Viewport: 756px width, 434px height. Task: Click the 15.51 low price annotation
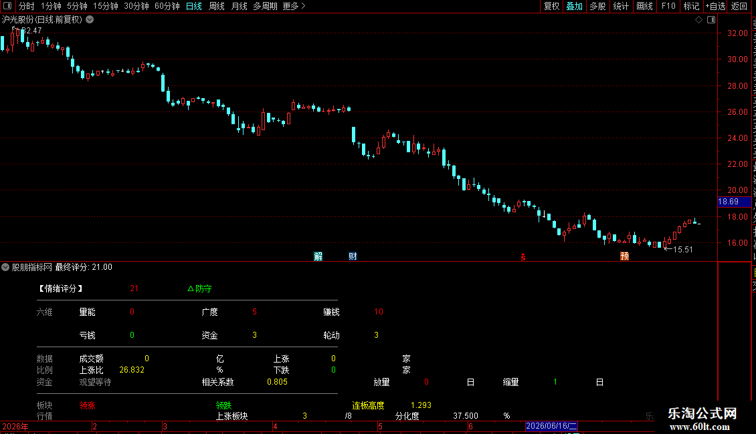point(682,249)
